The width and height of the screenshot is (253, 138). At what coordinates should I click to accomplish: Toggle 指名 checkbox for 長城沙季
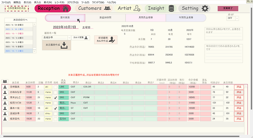click(55, 114)
